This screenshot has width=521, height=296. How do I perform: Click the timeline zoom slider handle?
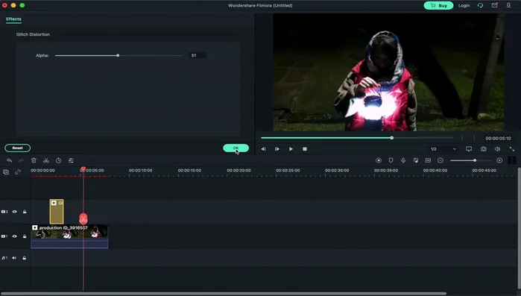(x=475, y=160)
